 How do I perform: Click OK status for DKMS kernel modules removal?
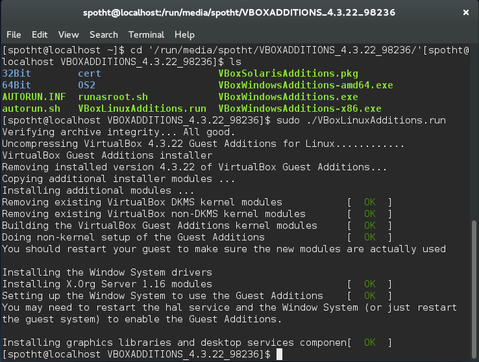(370, 202)
